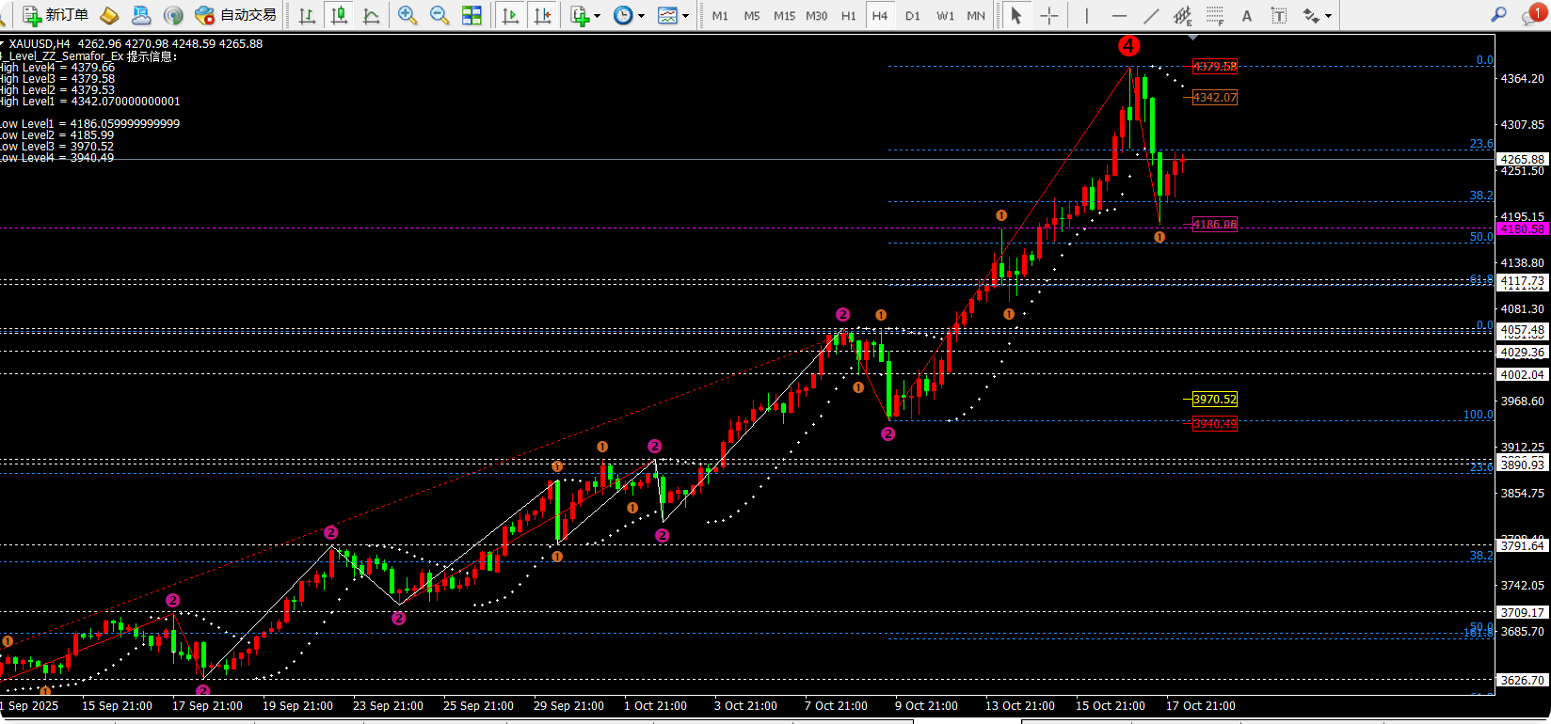1551x724 pixels.
Task: Open the chart templates dropdown
Action: click(x=673, y=15)
